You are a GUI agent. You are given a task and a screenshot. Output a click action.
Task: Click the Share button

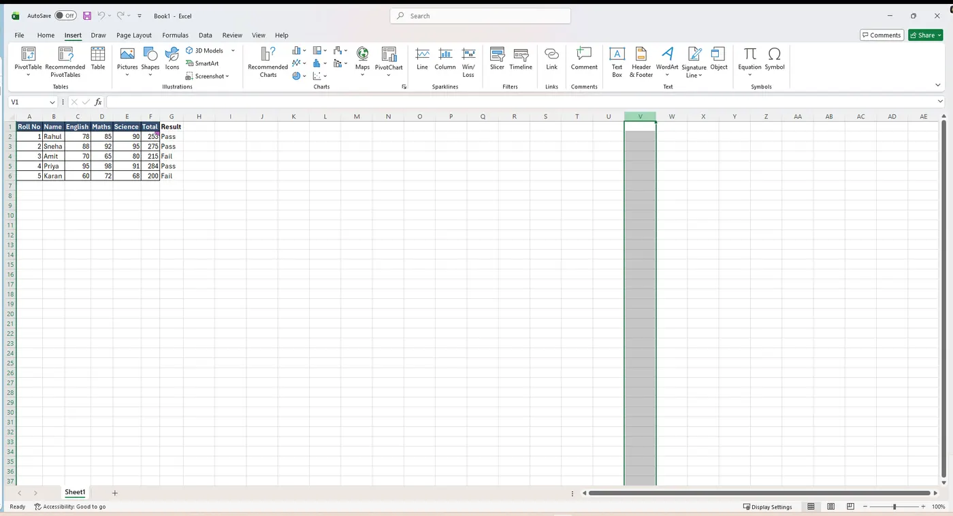(925, 35)
